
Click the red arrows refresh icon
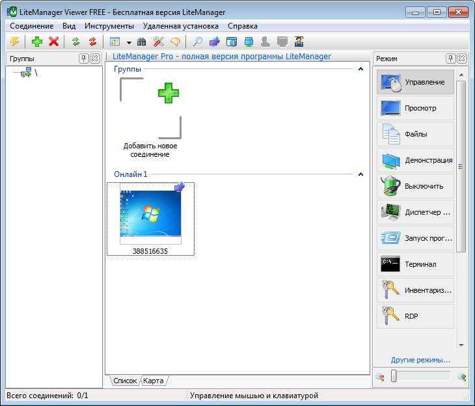point(92,42)
